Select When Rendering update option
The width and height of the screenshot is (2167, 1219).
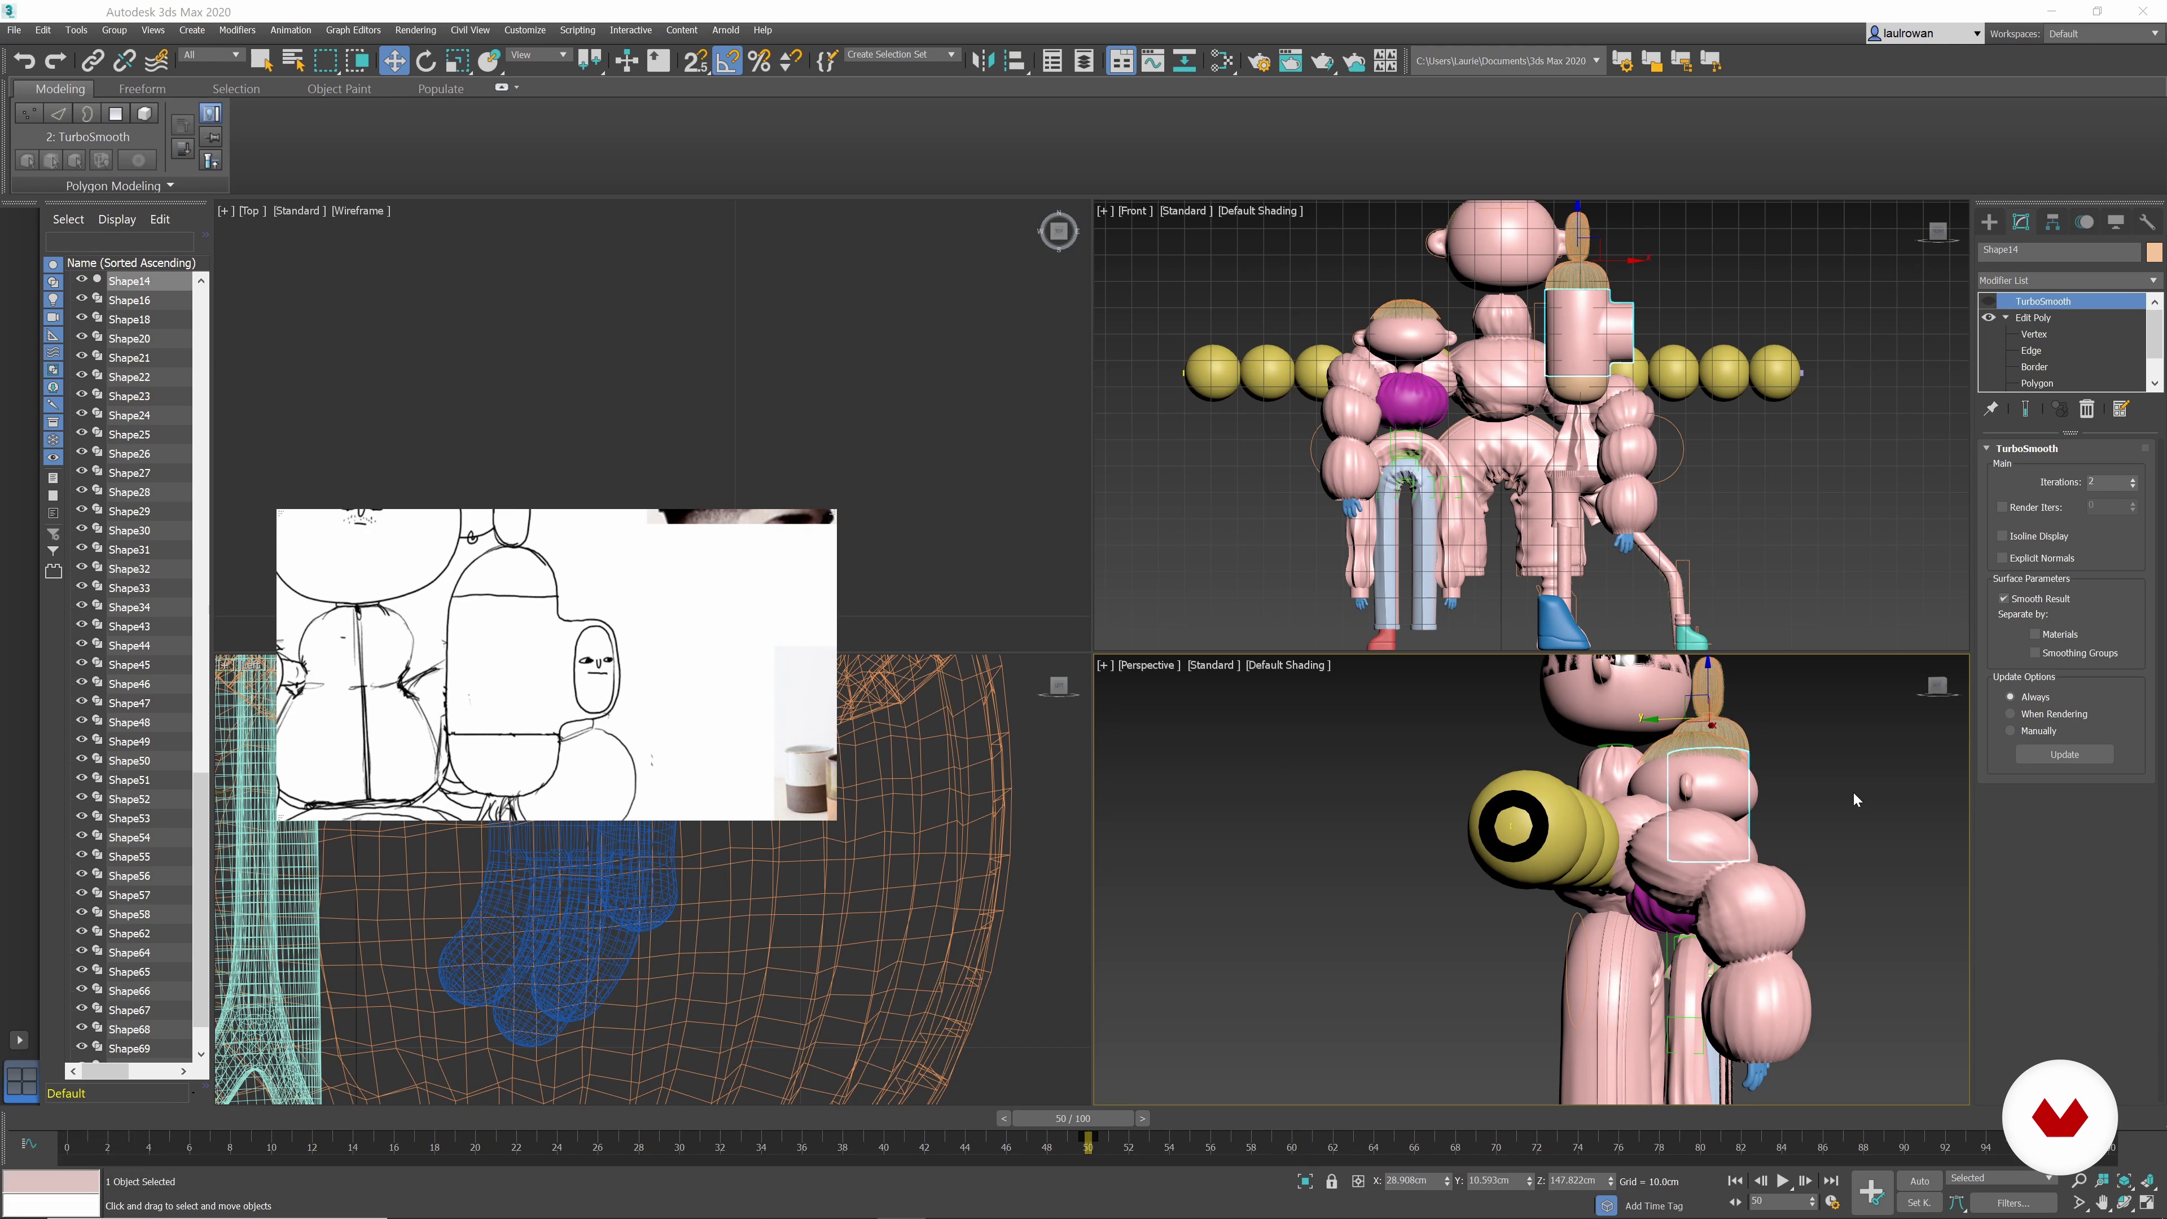pyautogui.click(x=2011, y=713)
